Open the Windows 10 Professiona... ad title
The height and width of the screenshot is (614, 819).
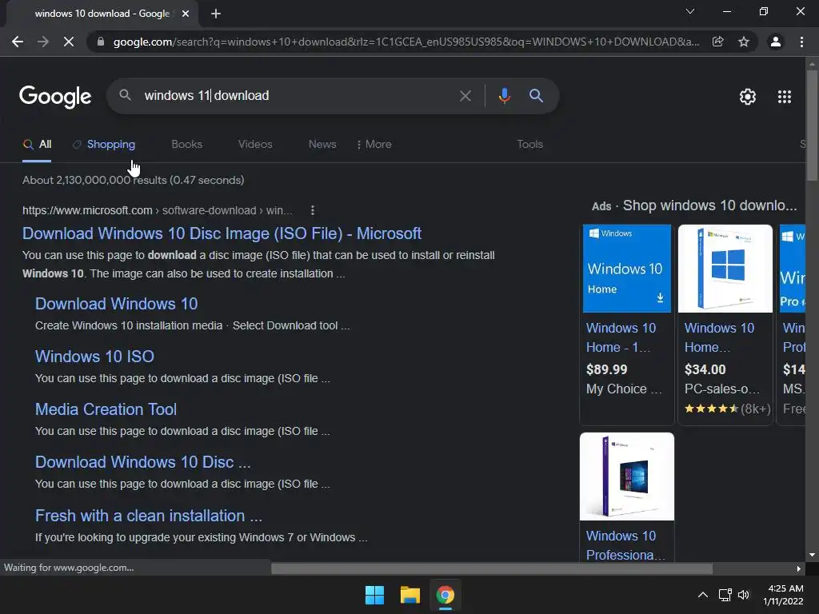(x=625, y=545)
